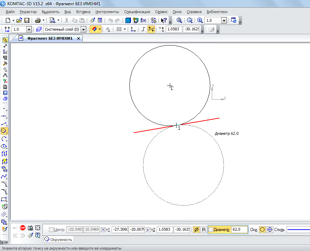
Task: Expand the zoom scale 1.0 dropdown
Action: [x=224, y=20]
